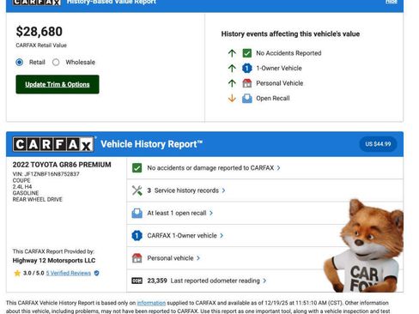This screenshot has width=419, height=314.
Task: Click the Hide link in the top blue header
Action: tap(392, 2)
